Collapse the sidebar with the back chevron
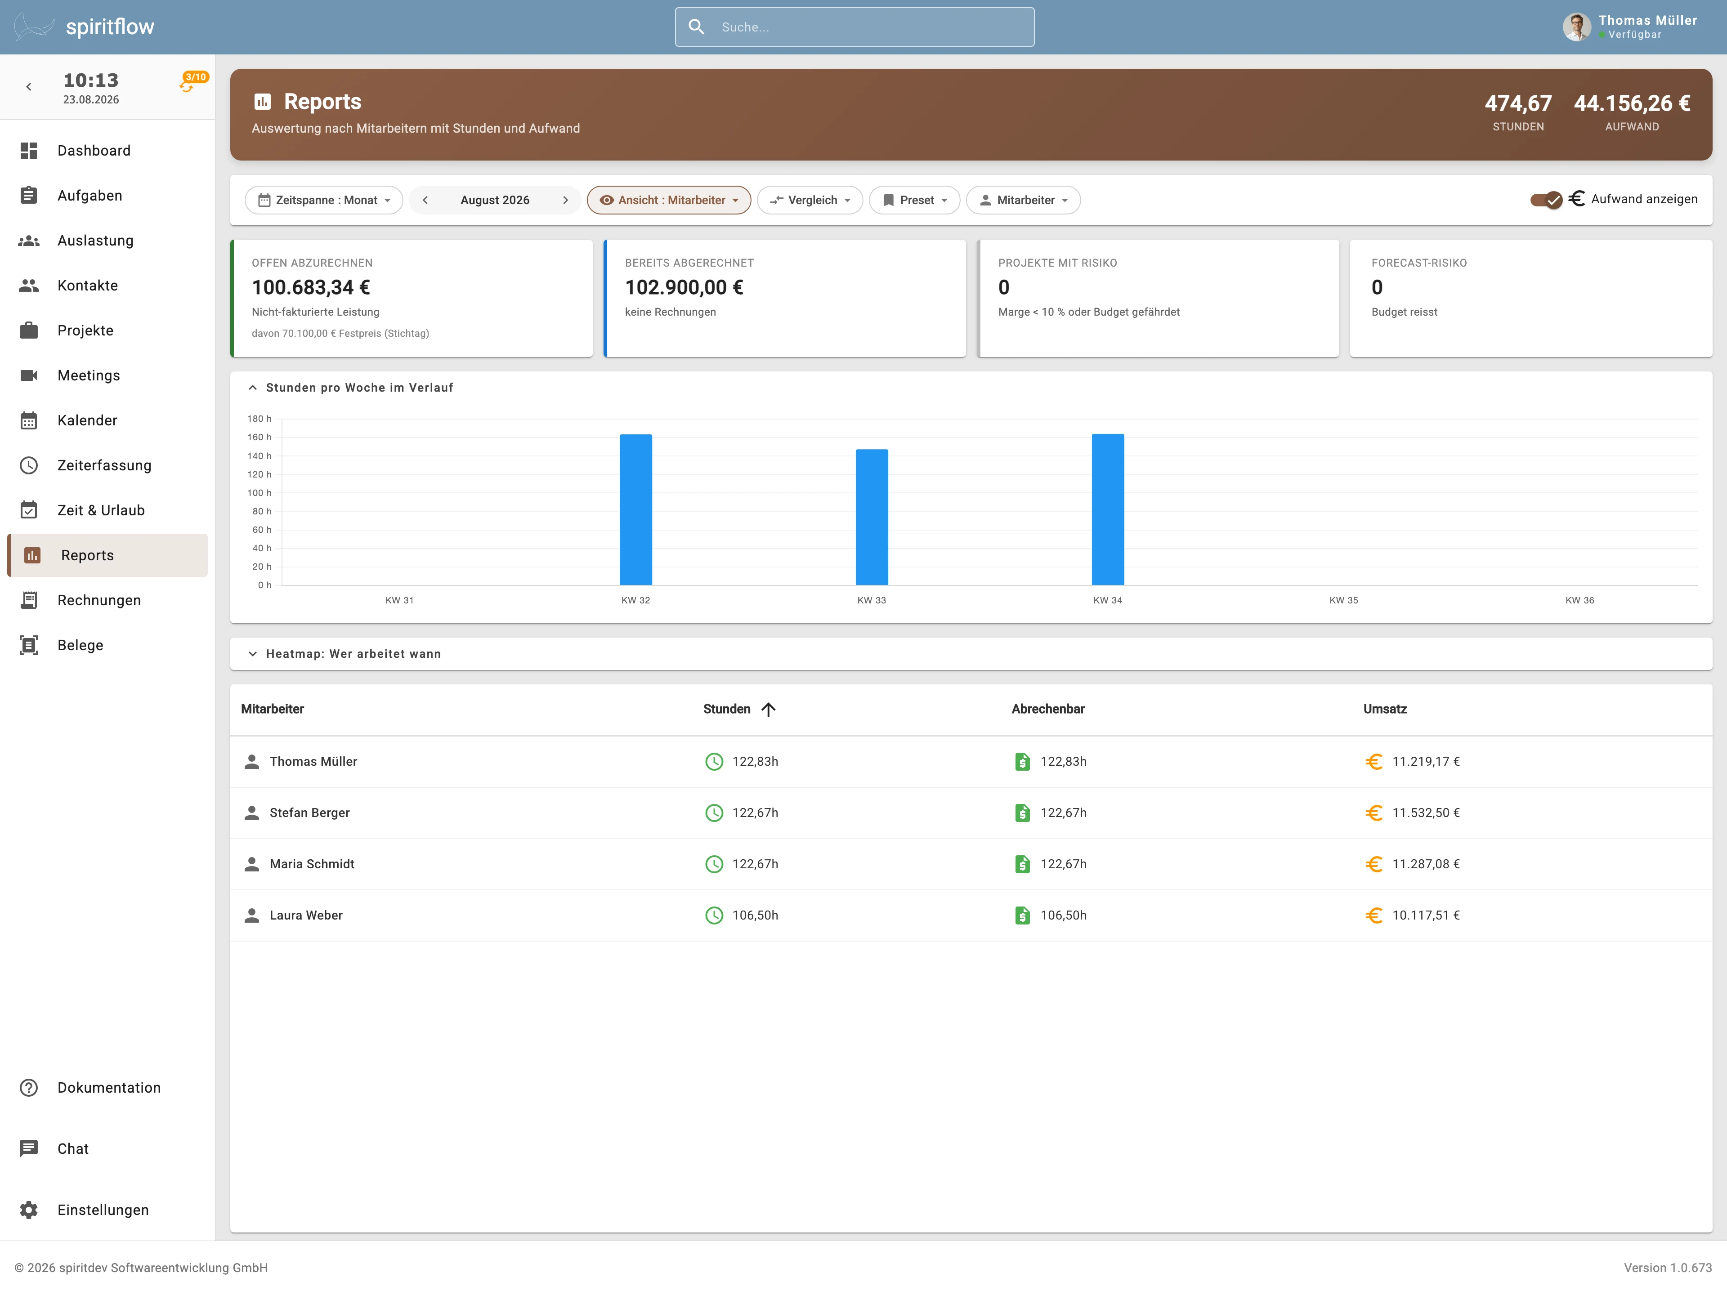This screenshot has width=1727, height=1295. 29,87
